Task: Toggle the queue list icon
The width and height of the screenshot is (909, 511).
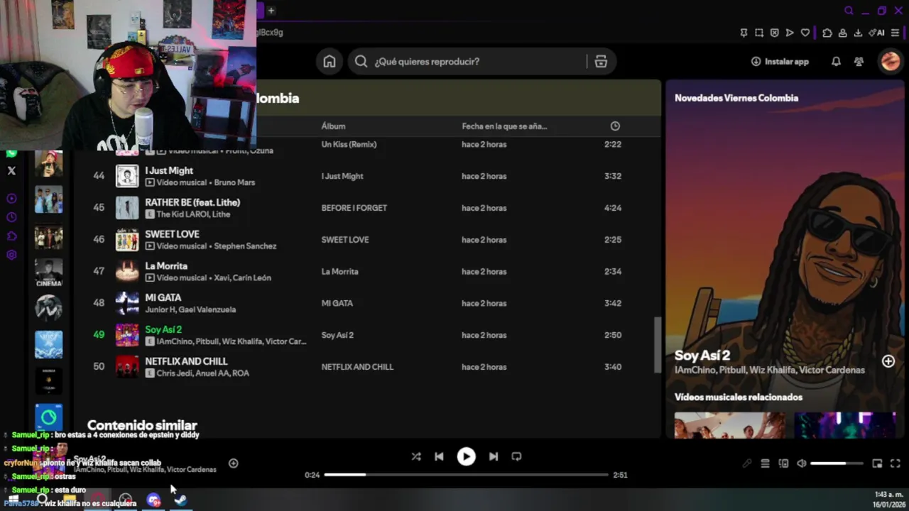Action: (x=765, y=463)
